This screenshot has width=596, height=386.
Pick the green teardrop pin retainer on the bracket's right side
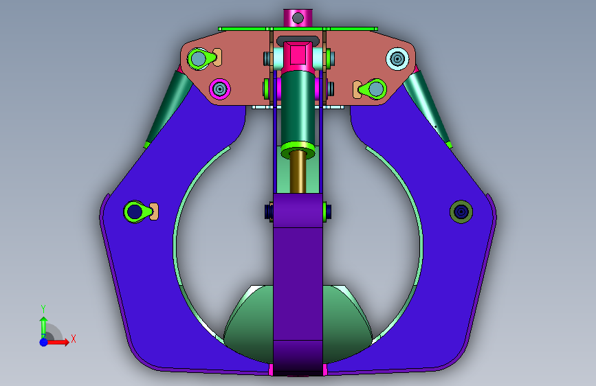click(x=373, y=89)
